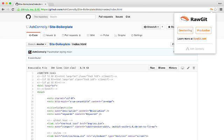Viewport: 224px width, 140px height.
Task: Click line number 12 in the code
Action: click(32, 108)
